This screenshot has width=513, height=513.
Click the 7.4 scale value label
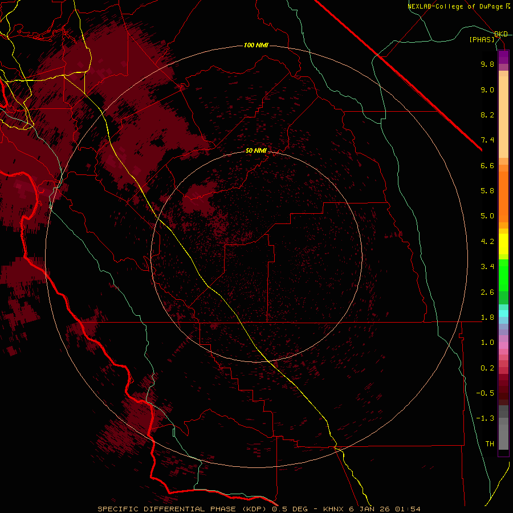(x=487, y=140)
